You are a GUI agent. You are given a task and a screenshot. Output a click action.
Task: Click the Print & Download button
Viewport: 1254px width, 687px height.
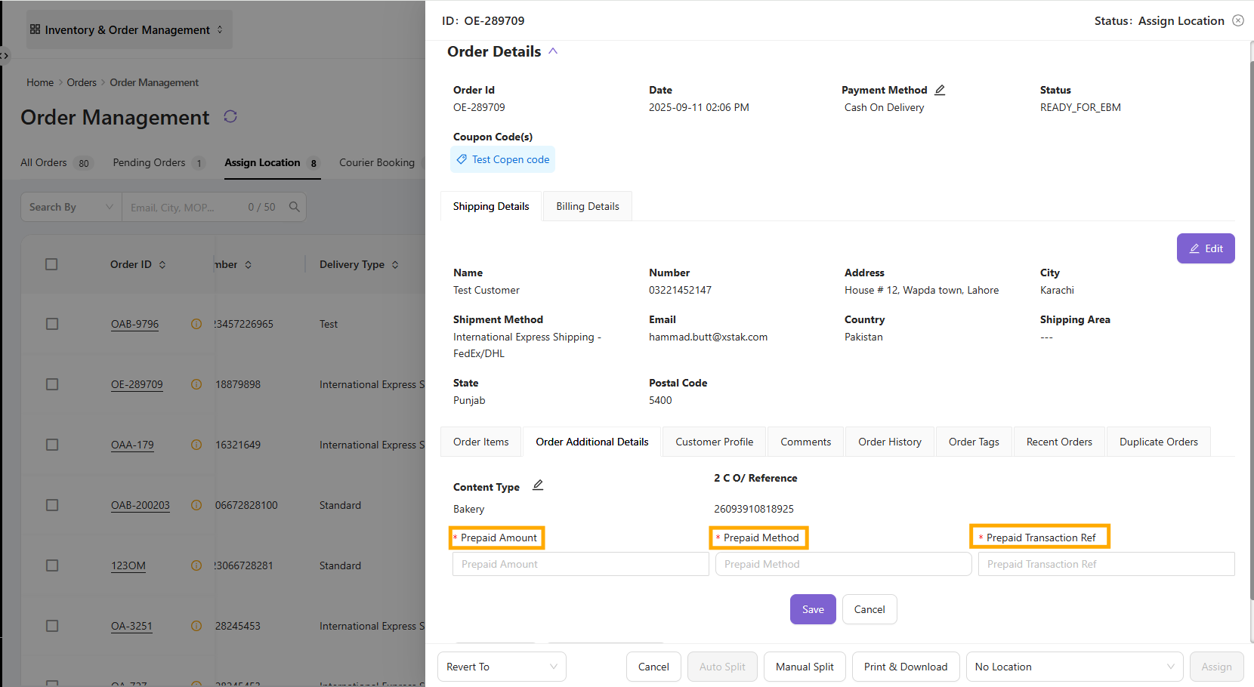[x=905, y=667]
